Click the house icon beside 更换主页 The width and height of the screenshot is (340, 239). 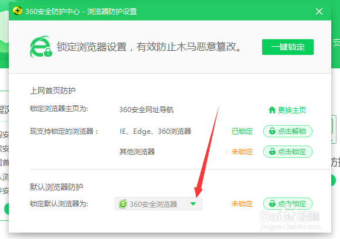(272, 110)
